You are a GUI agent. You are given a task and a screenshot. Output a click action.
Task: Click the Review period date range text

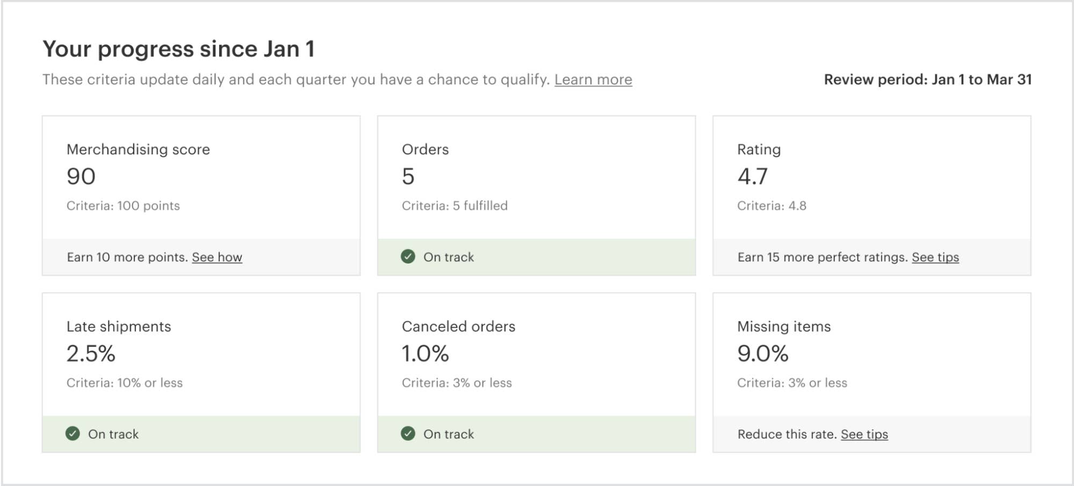(x=927, y=80)
